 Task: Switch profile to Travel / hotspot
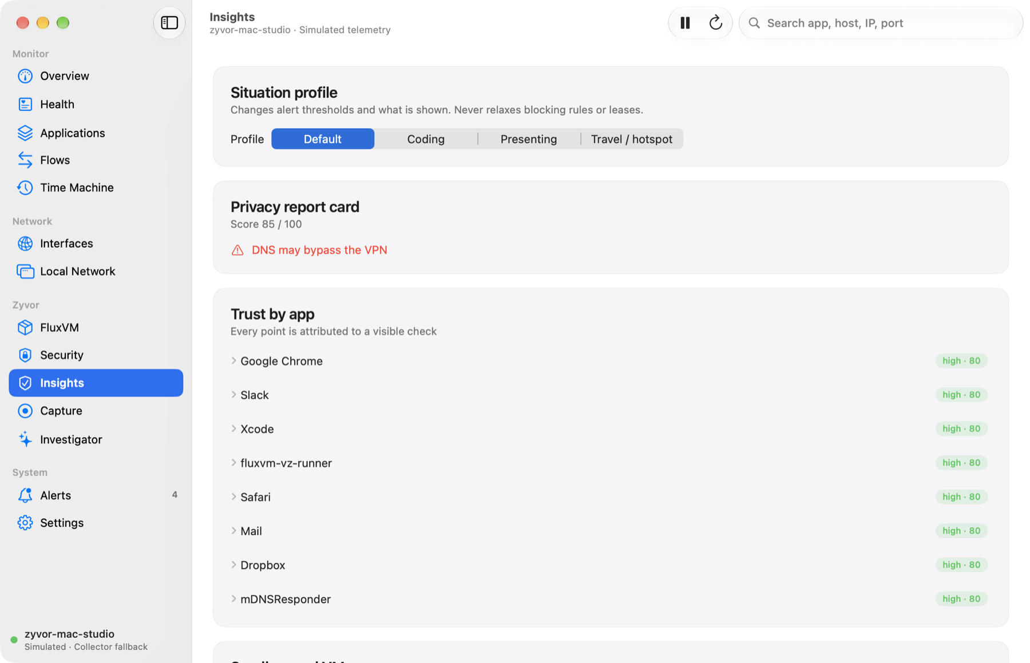click(632, 139)
